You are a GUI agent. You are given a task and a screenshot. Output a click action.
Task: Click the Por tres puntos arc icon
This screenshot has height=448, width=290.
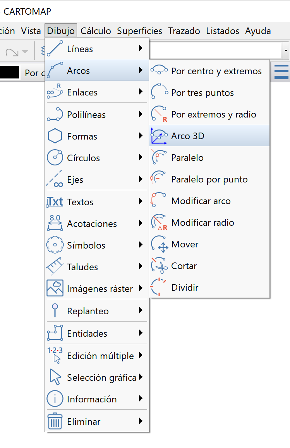pos(159,92)
